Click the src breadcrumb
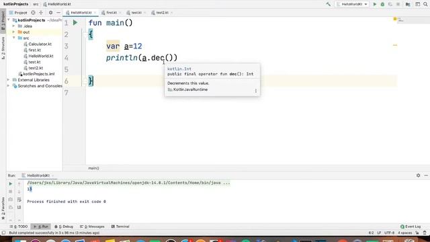This screenshot has width=430, height=242. click(36, 4)
